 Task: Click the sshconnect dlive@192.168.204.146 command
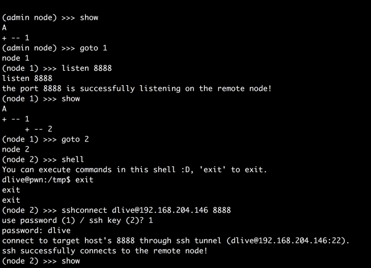click(x=146, y=211)
